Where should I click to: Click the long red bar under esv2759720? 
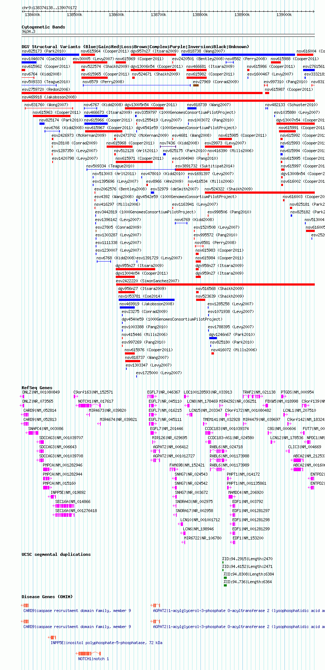(x=142, y=93)
